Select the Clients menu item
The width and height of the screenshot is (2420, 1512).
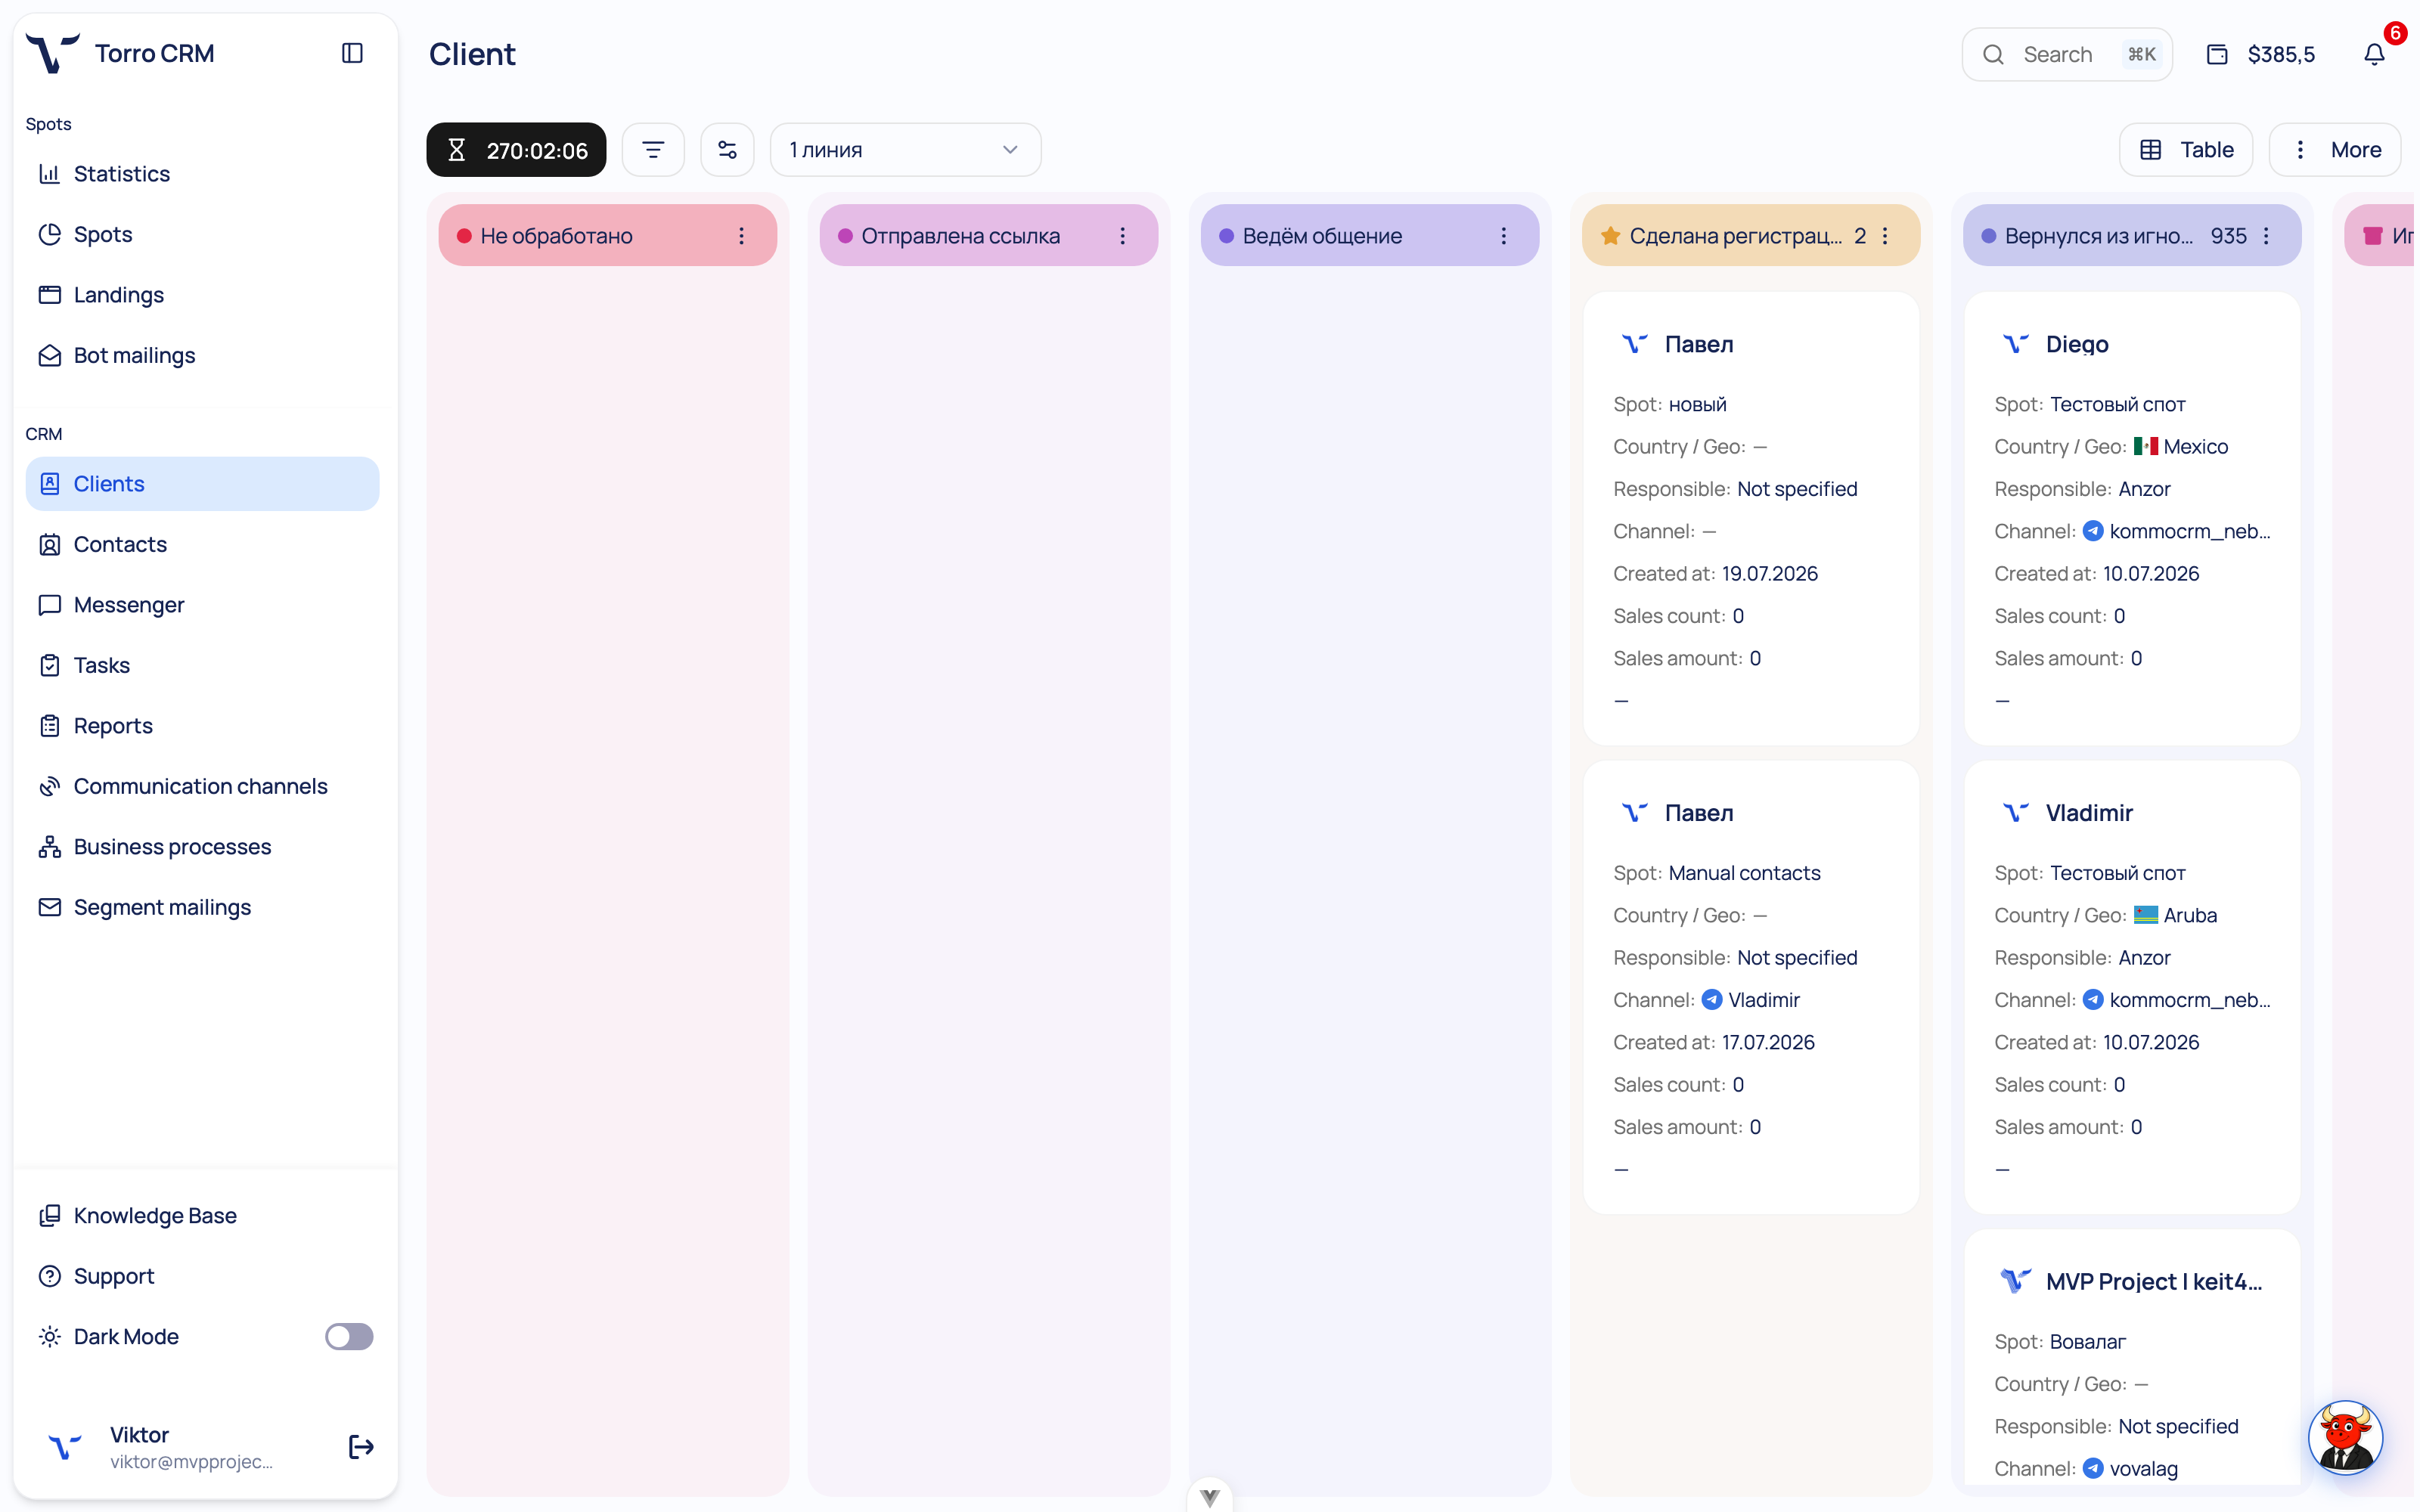click(202, 484)
